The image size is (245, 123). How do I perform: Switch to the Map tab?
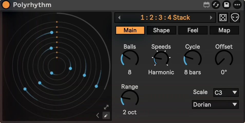[x=224, y=30]
